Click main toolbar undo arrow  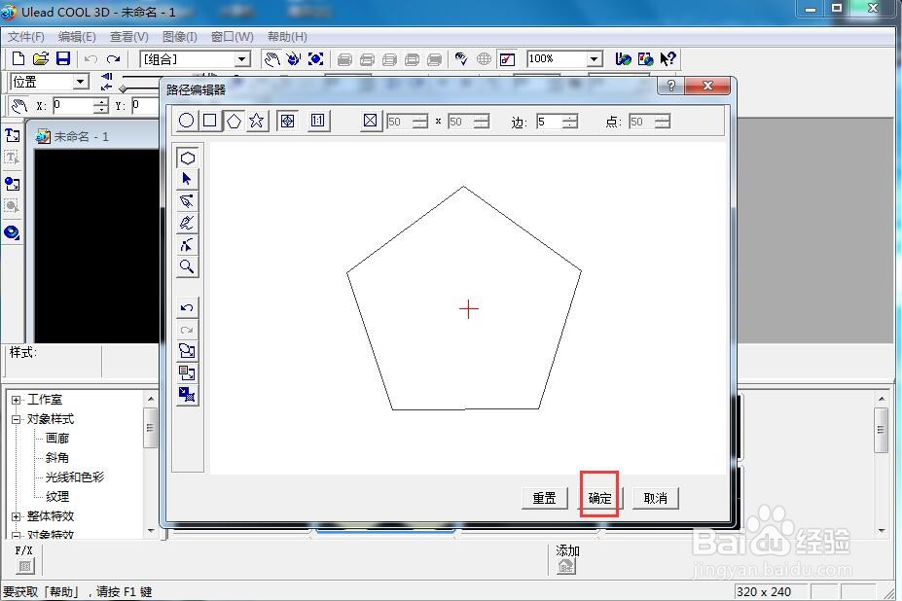tap(90, 58)
